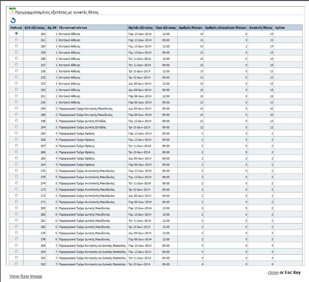
Task: Pick the radio button for exam 250
Action: pyautogui.click(x=16, y=102)
